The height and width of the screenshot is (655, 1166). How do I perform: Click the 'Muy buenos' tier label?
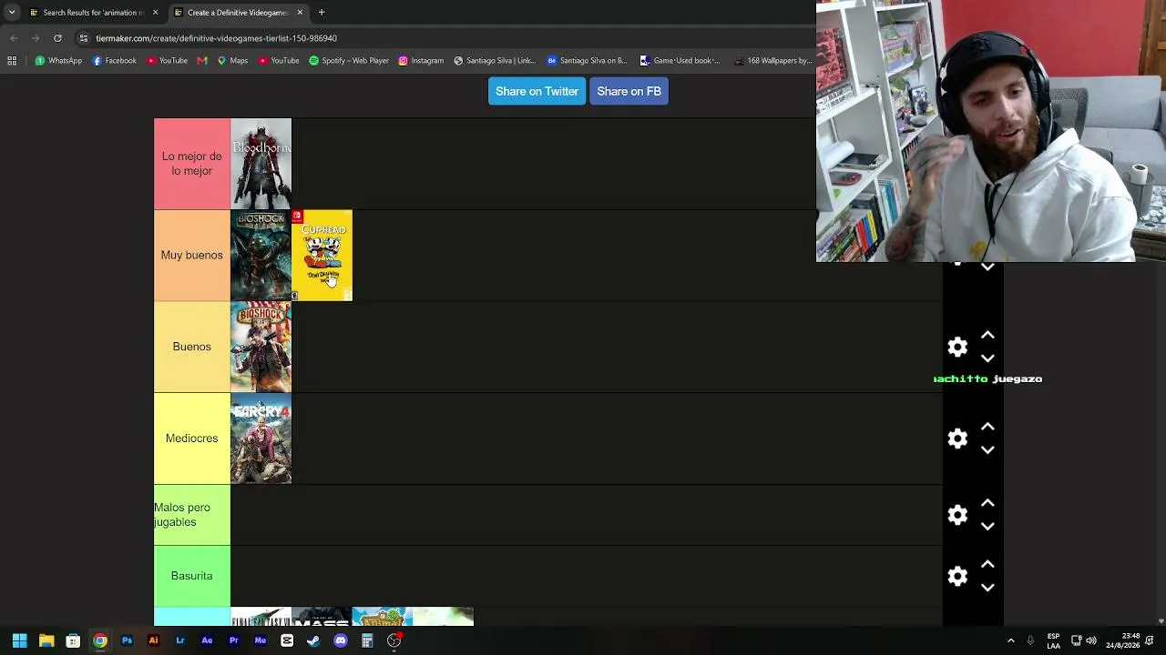[x=192, y=256]
